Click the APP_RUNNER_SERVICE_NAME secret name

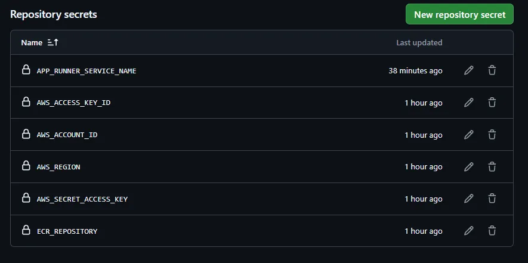[x=87, y=70]
